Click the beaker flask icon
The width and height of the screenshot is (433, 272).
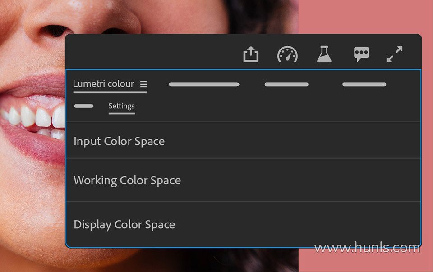(x=324, y=54)
